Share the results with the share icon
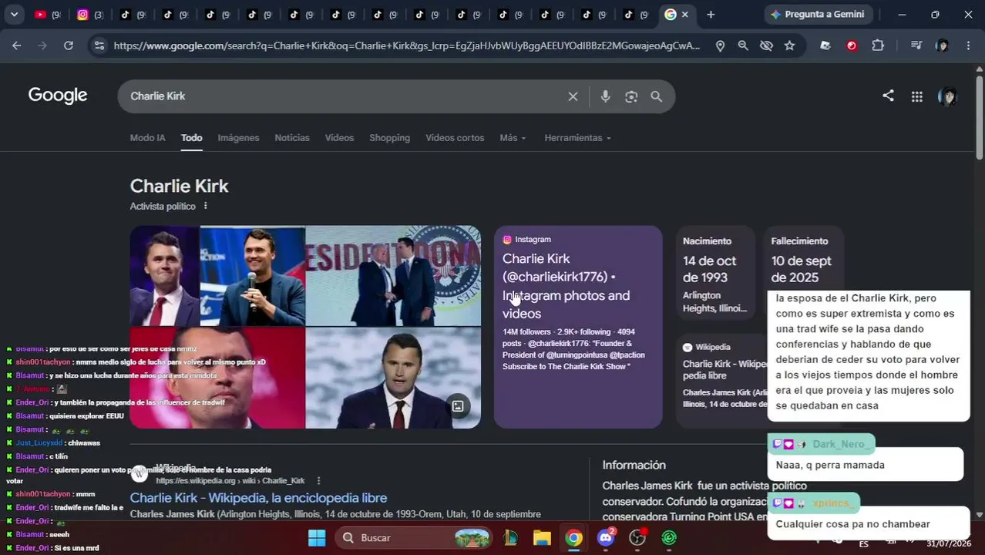This screenshot has height=555, width=985. pyautogui.click(x=888, y=96)
